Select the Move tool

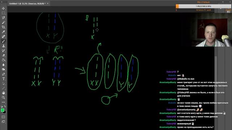tap(3, 8)
